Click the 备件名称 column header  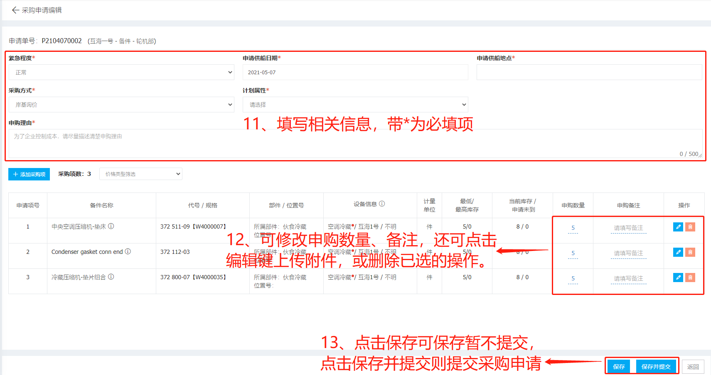(x=101, y=205)
